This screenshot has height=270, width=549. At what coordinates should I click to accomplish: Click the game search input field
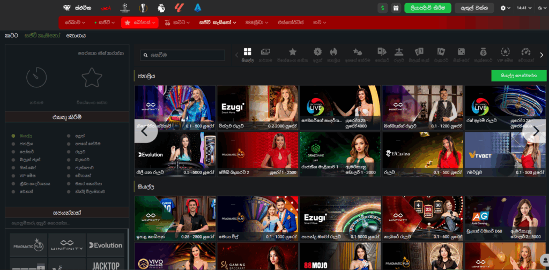click(182, 55)
